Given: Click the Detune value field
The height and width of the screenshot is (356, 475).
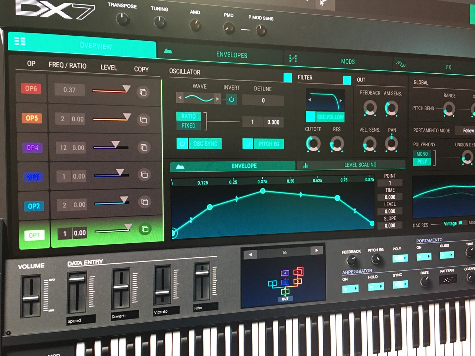Looking at the screenshot, I should click(x=263, y=100).
